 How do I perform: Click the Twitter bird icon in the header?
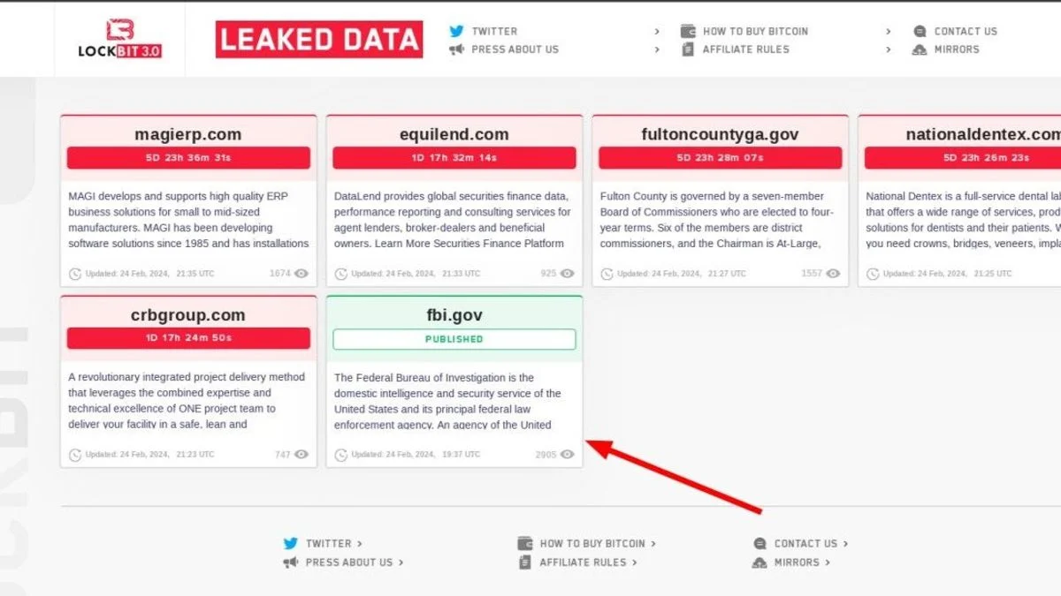point(457,31)
